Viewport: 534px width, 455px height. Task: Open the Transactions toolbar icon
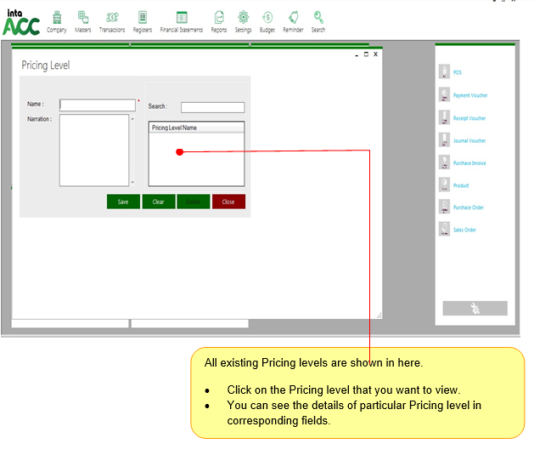point(111,20)
